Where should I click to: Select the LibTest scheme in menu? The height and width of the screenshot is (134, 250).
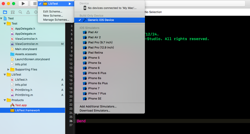click(x=56, y=4)
